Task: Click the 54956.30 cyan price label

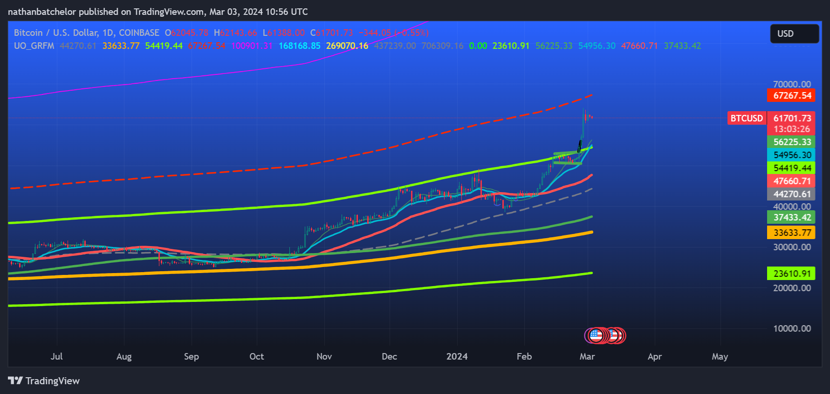Action: point(792,155)
